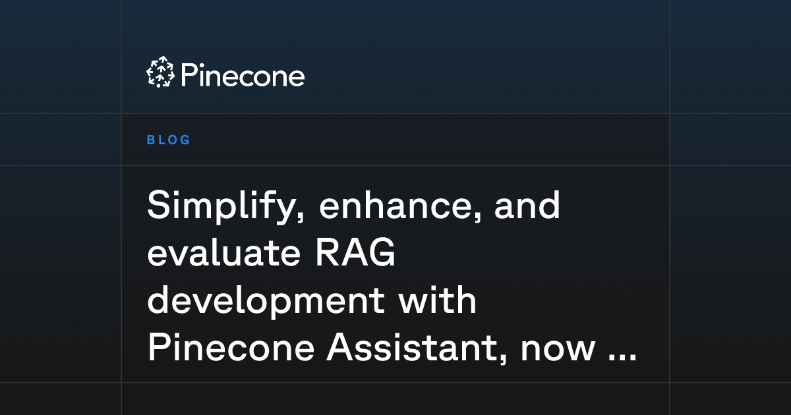Image resolution: width=791 pixels, height=415 pixels.
Task: Click the headline line starting with Simplify
Action: point(353,207)
